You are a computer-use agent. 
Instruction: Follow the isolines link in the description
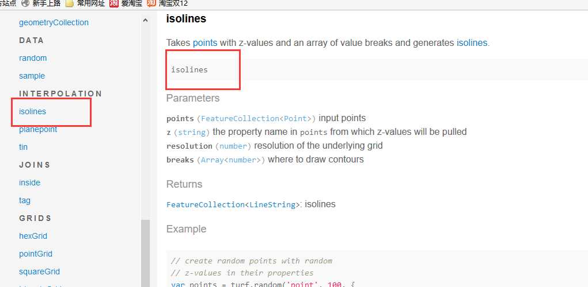click(472, 42)
